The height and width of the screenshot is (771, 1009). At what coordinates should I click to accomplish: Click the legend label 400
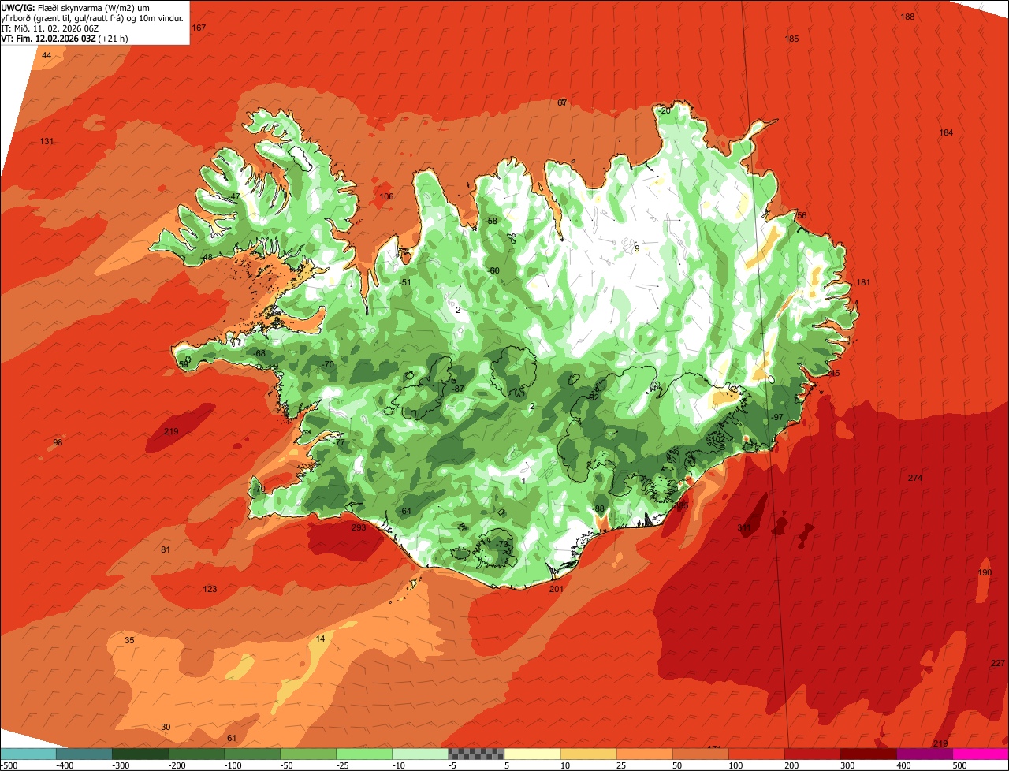click(x=903, y=765)
